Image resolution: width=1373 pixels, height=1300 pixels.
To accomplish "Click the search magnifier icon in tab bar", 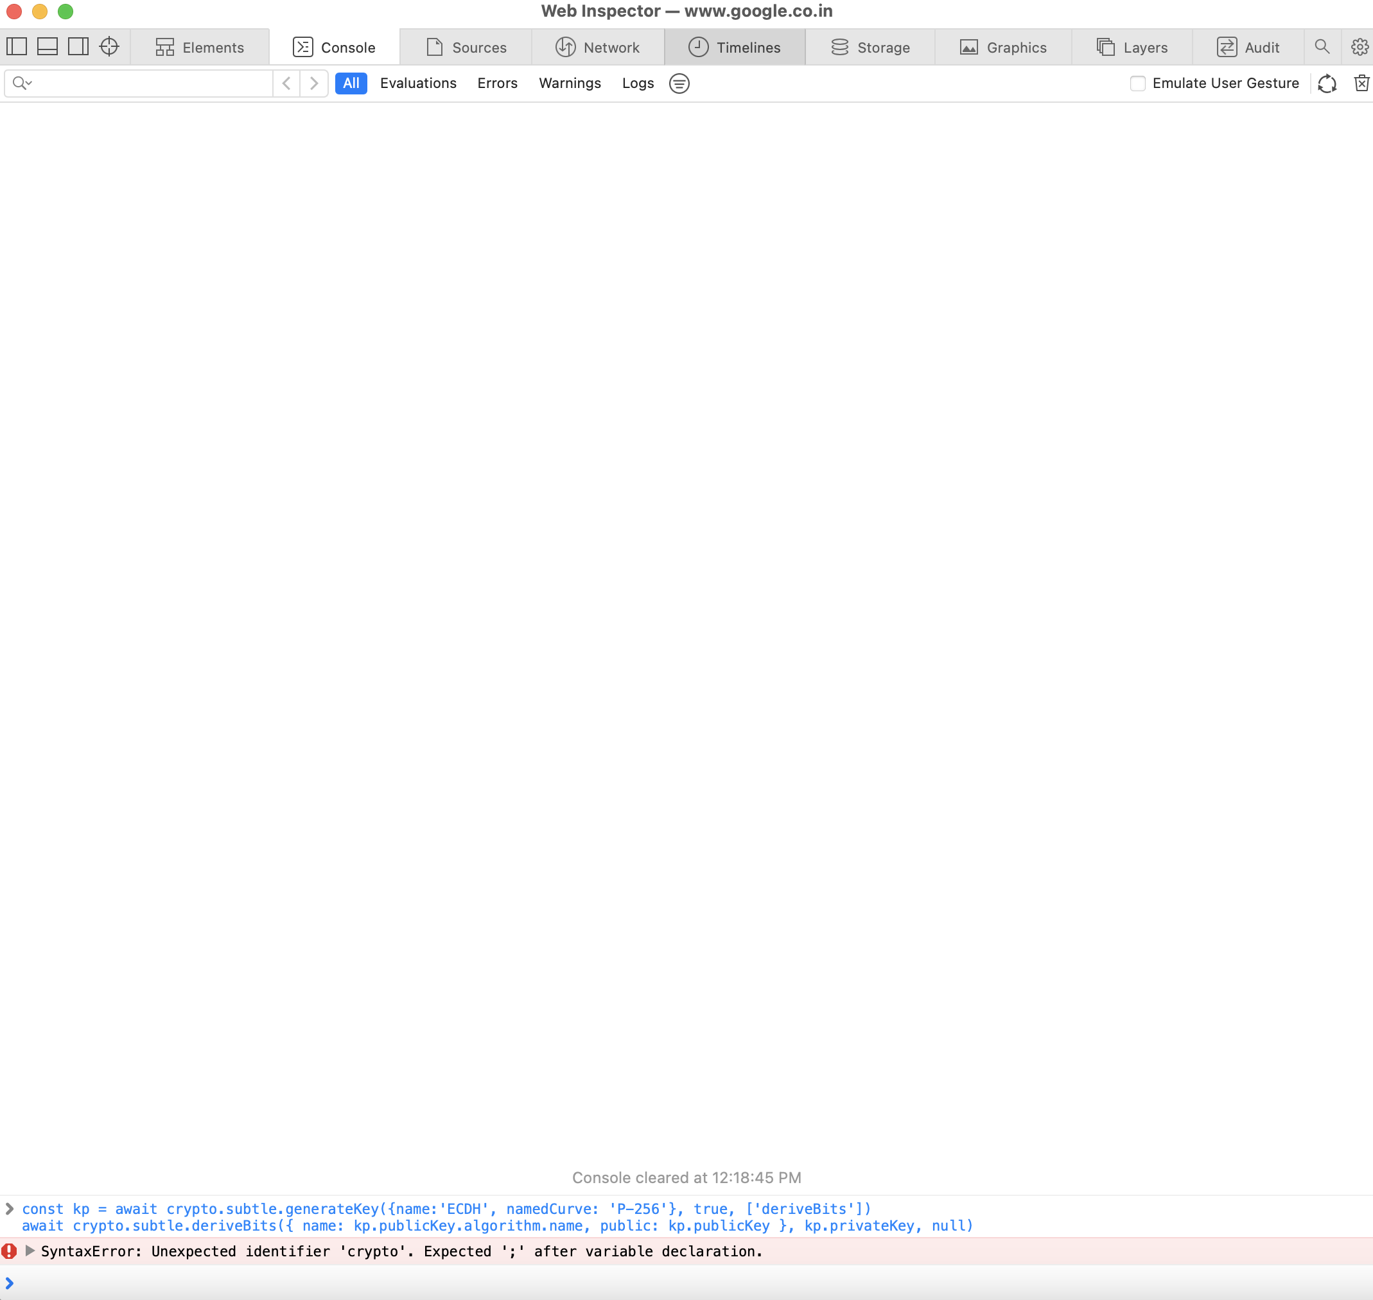I will [1322, 46].
